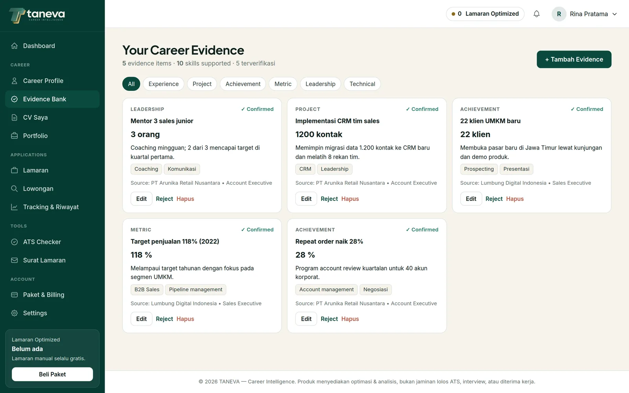Click the ATS Checker icon
Image resolution: width=629 pixels, height=393 pixels.
(15, 242)
